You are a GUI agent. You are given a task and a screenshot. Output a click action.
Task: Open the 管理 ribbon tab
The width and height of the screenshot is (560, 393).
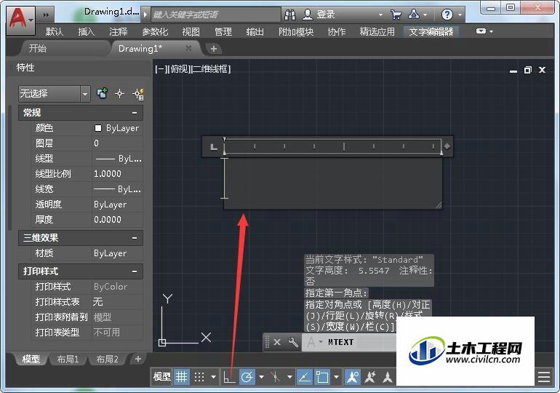click(x=223, y=32)
